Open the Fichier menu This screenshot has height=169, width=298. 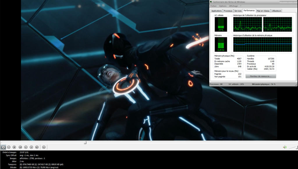[x=214, y=6]
